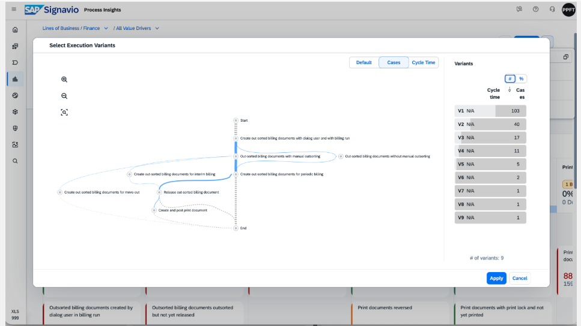Apply the selected execution variants
Image resolution: width=581 pixels, height=326 pixels.
tap(496, 278)
